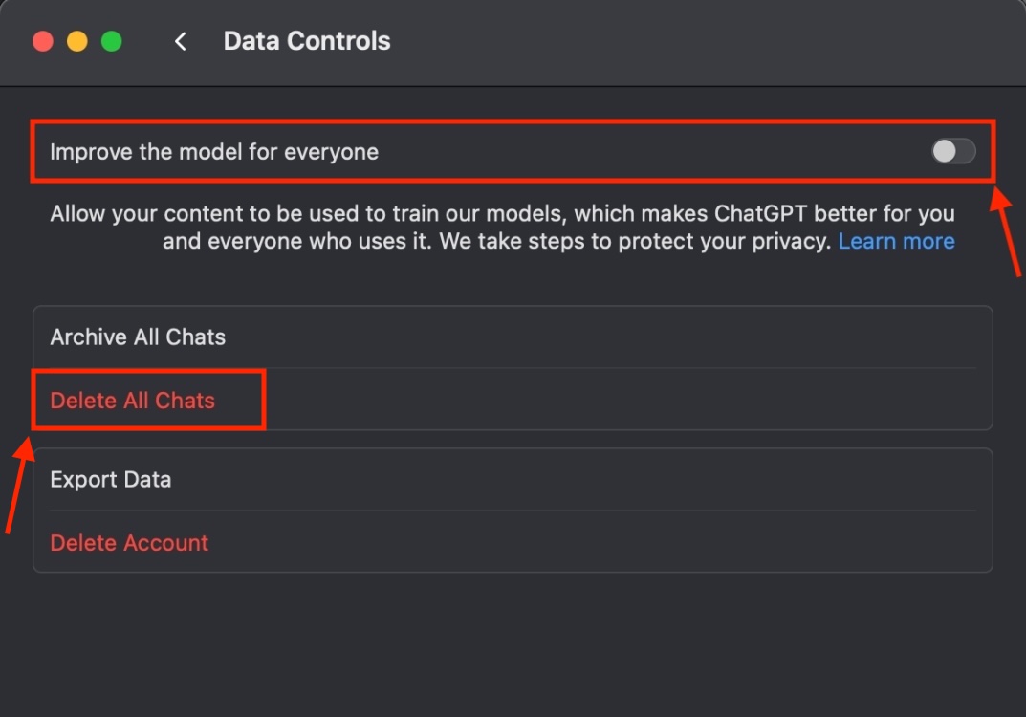Viewport: 1026px width, 717px height.
Task: Click the Delete Account red text
Action: 128,542
